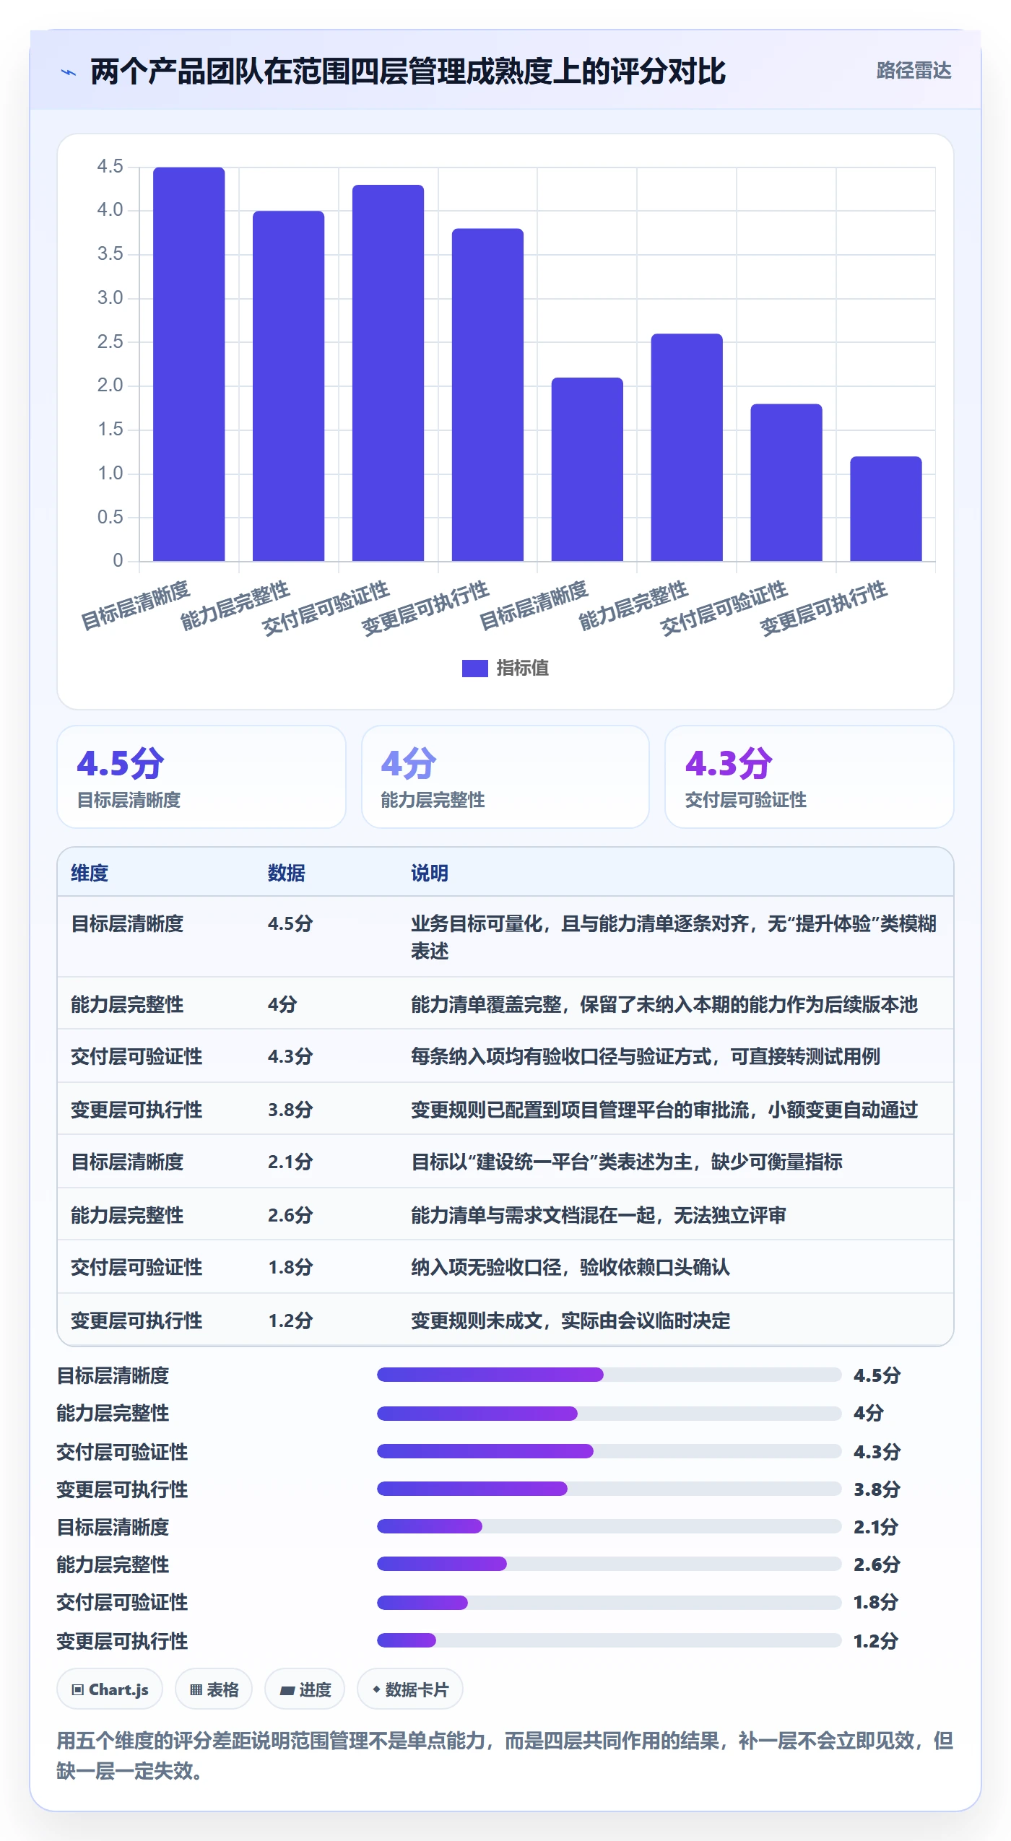This screenshot has width=1011, height=1841.
Task: Open the 4分 能力层完整性 data card
Action: 506,777
